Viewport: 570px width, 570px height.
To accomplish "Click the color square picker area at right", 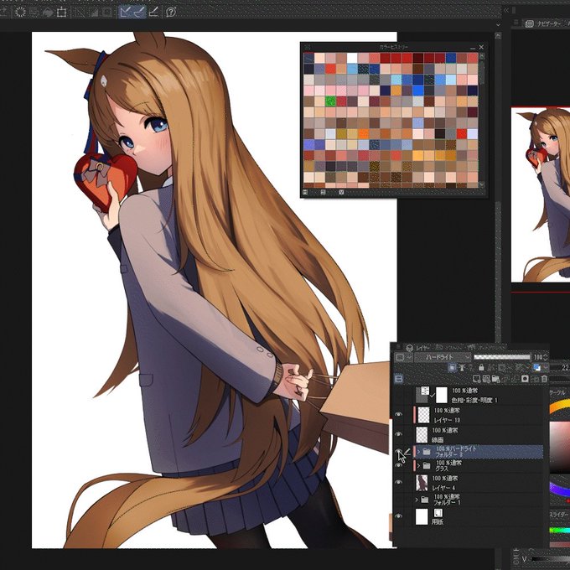I will point(559,447).
